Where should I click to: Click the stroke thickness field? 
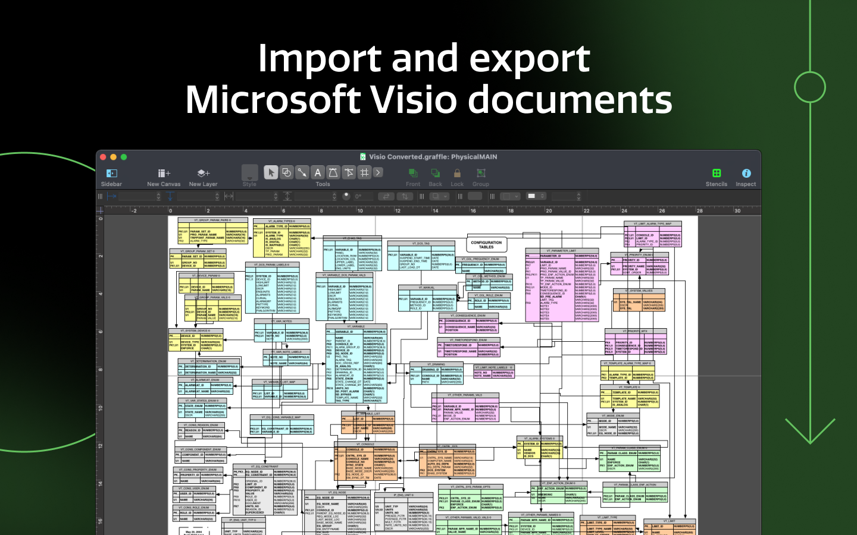click(563, 196)
